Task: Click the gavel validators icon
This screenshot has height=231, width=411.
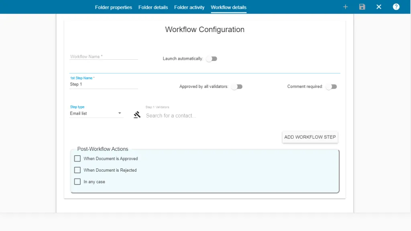Action: 137,115
